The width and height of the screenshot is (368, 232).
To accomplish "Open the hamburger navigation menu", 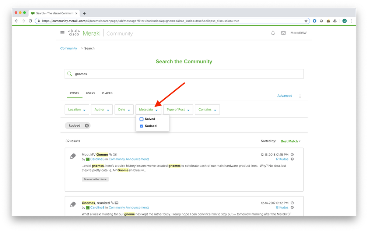I will tap(62, 33).
